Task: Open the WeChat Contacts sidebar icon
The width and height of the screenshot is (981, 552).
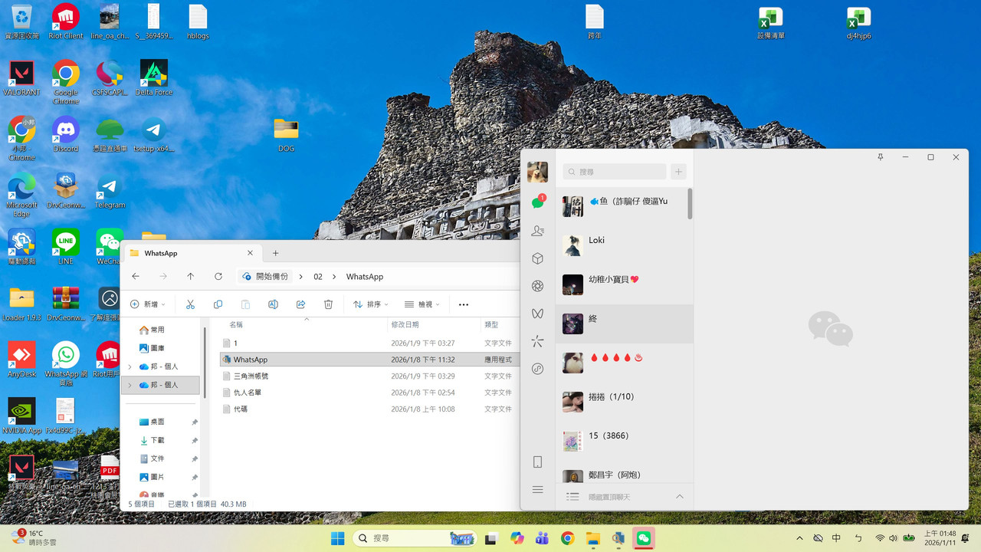Action: coord(537,231)
